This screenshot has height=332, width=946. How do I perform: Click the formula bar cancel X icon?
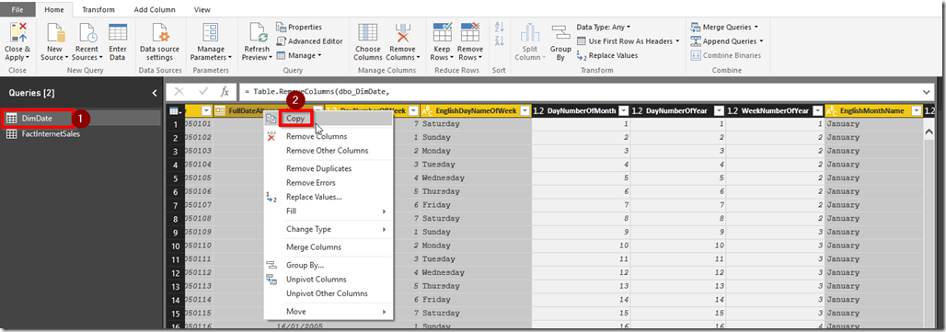(x=179, y=92)
